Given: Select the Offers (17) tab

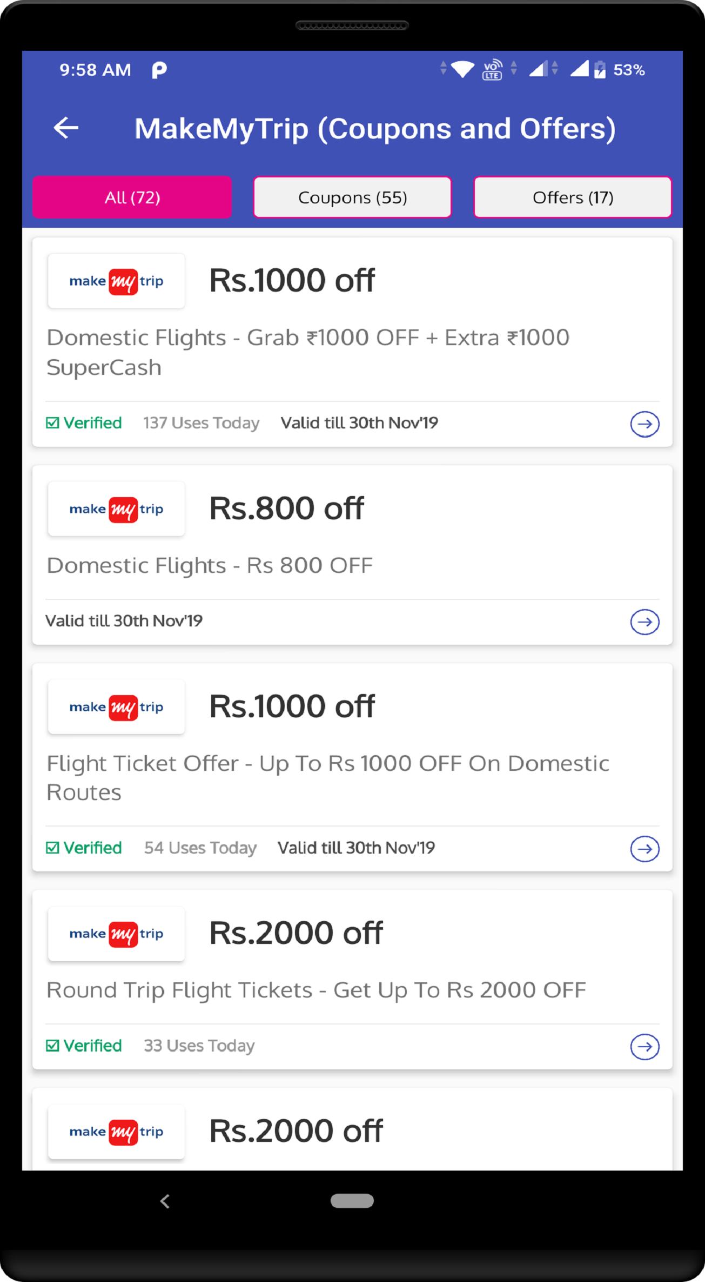Looking at the screenshot, I should coord(573,197).
